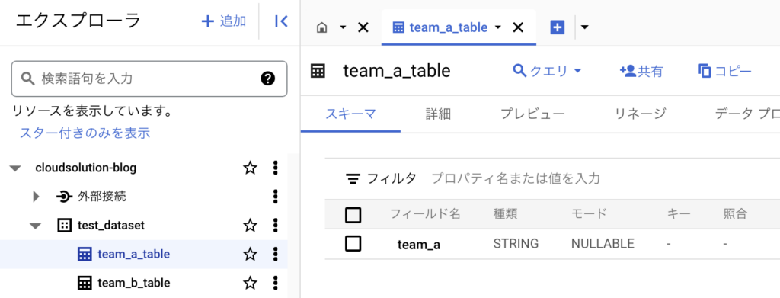Switch to the 詳細 tab
780x298 pixels.
point(438,114)
